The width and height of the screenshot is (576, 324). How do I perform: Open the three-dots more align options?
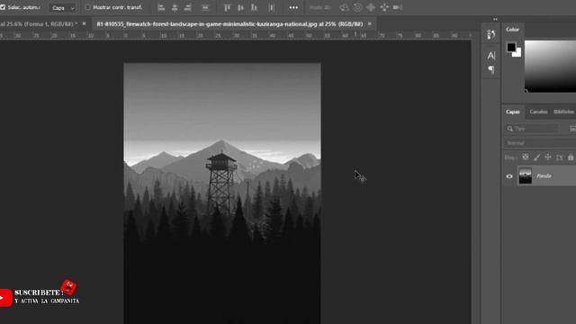tap(293, 7)
